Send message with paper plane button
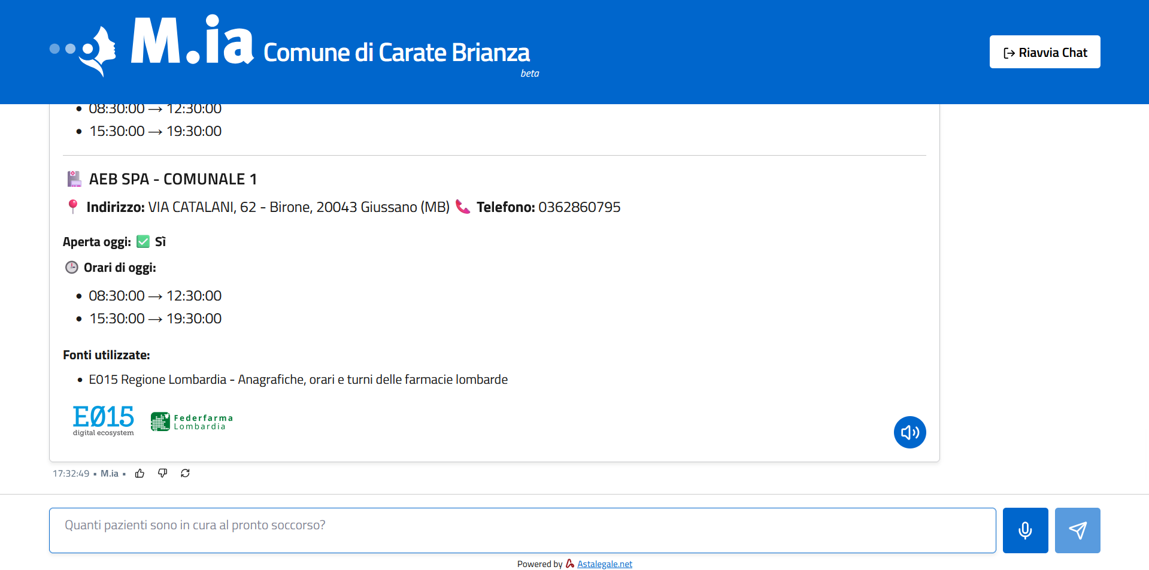The image size is (1149, 570). pyautogui.click(x=1077, y=530)
